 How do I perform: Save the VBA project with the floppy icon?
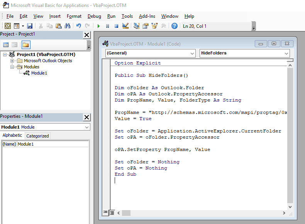30,26
